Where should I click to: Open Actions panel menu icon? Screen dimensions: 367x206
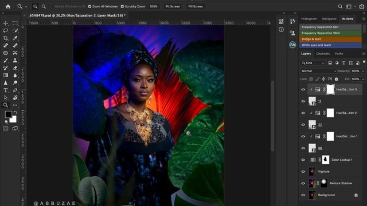coord(364,19)
